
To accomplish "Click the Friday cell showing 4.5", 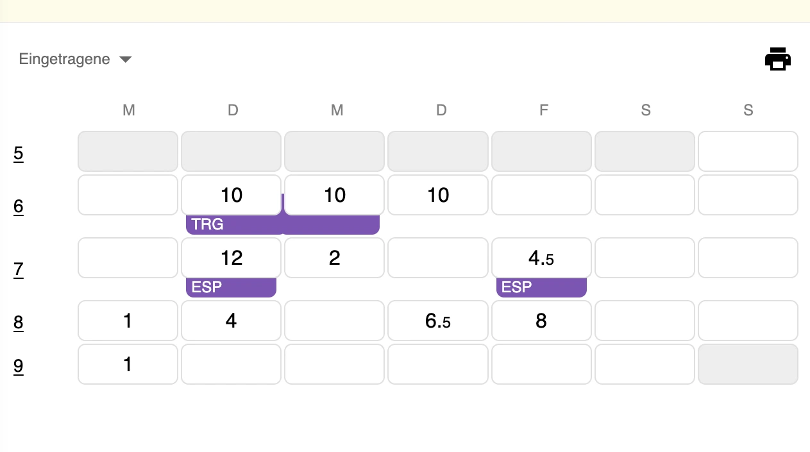I will (x=541, y=258).
